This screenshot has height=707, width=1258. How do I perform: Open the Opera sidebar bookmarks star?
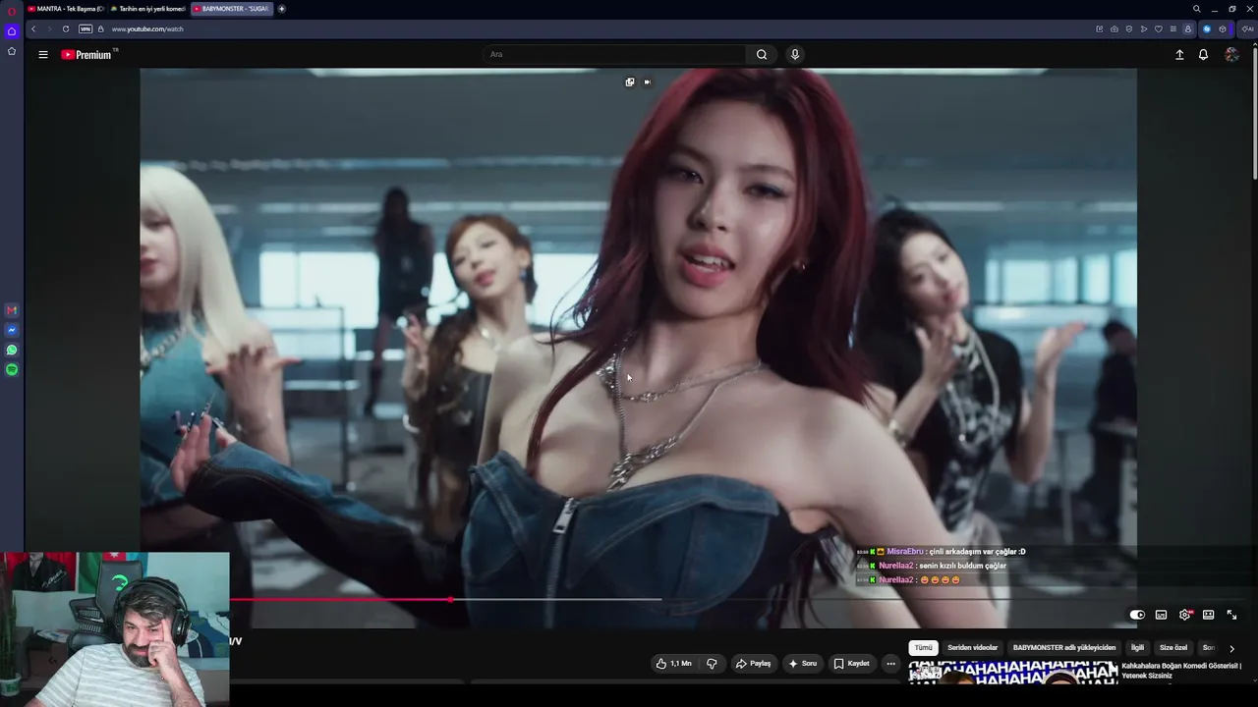12,51
